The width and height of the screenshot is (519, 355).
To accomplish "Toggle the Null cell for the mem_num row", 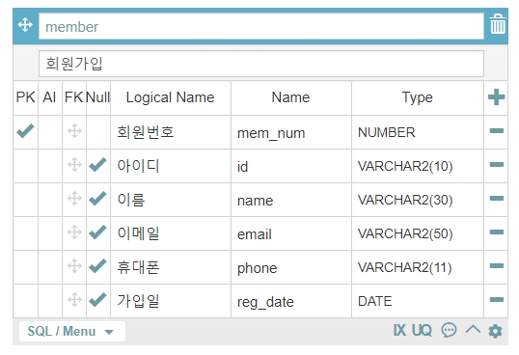I will tap(98, 132).
